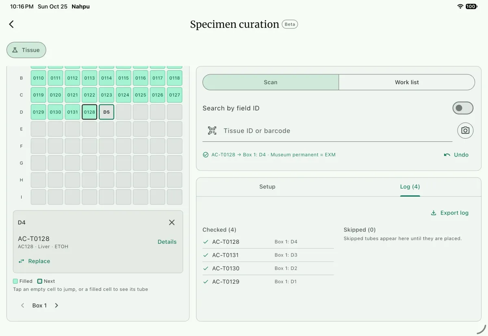Tap the QR code scan icon

coord(212,130)
